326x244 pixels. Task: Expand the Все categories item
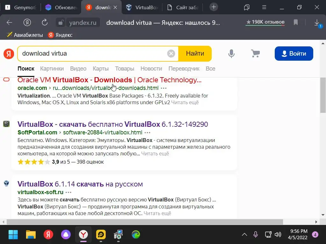(x=210, y=69)
